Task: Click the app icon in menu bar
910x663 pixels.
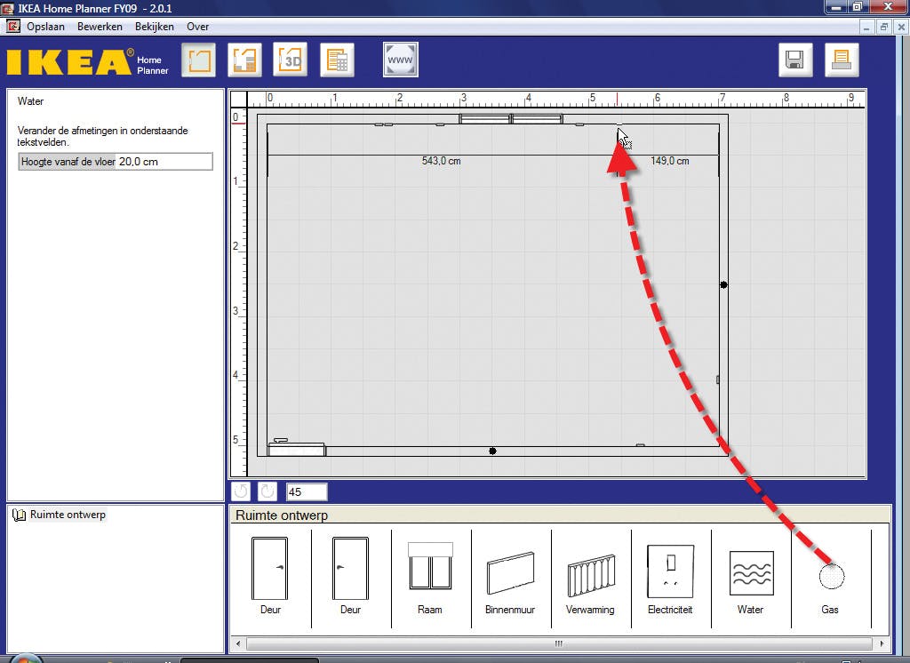Action: tap(12, 26)
